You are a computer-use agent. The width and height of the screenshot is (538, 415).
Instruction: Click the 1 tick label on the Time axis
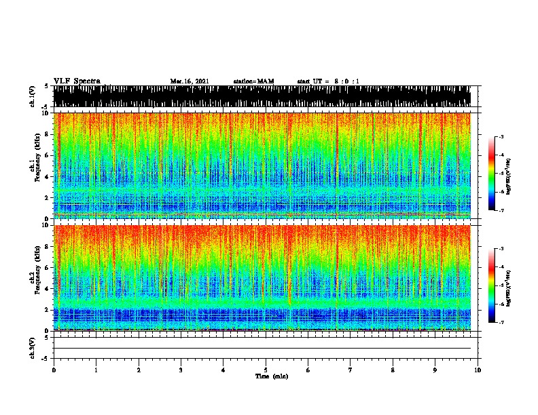(x=96, y=370)
